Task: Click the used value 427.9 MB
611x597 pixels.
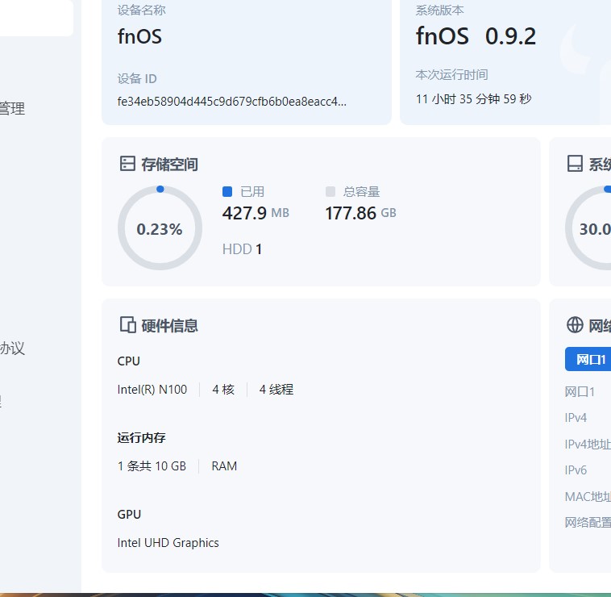Action: [x=256, y=213]
